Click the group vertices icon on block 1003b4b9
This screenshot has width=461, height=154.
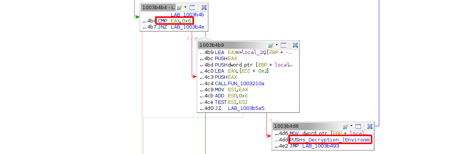pyautogui.click(x=295, y=45)
